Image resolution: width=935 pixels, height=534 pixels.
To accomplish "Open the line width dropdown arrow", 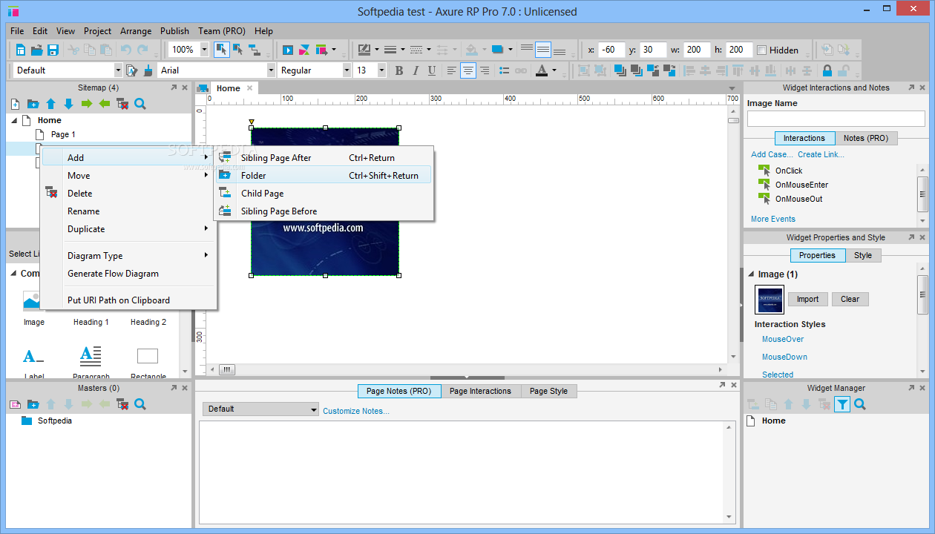I will click(x=402, y=50).
